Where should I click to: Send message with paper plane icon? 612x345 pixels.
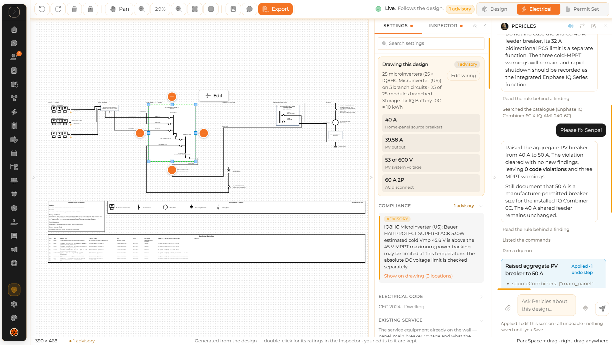pos(602,309)
